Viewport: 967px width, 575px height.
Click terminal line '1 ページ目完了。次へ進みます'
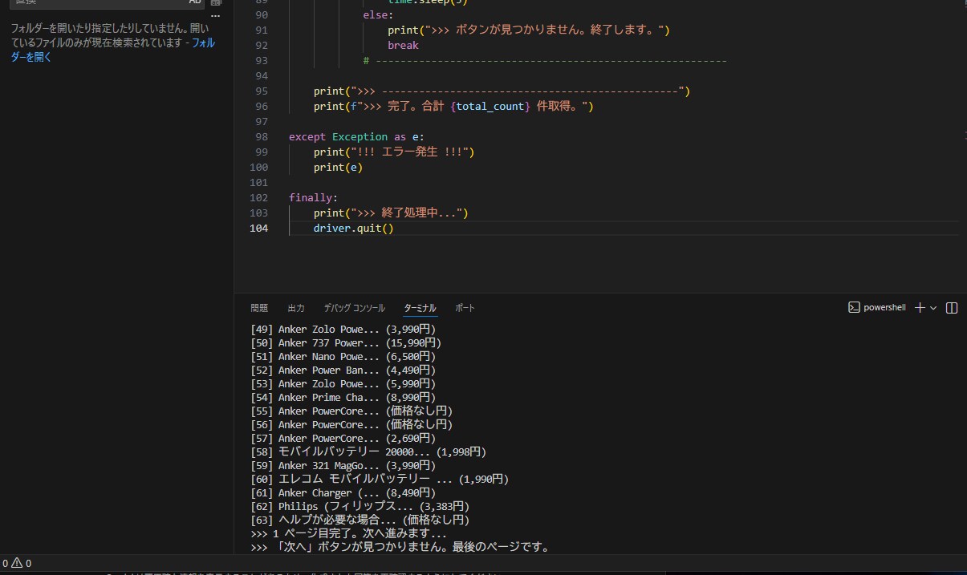click(348, 534)
